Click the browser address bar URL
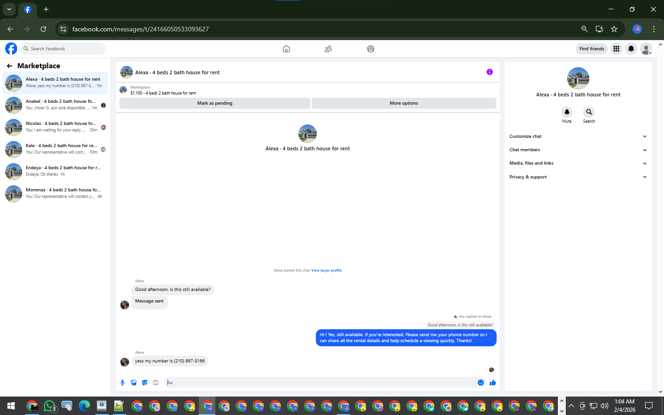Viewport: 664px width, 415px height. 141,29
